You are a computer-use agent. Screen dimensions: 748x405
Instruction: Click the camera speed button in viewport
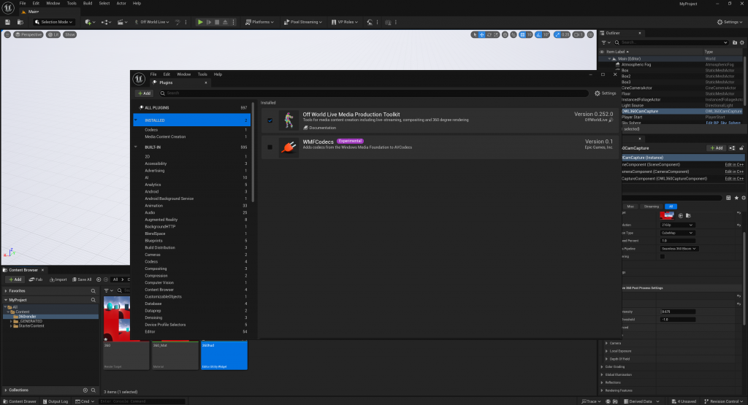click(x=579, y=35)
